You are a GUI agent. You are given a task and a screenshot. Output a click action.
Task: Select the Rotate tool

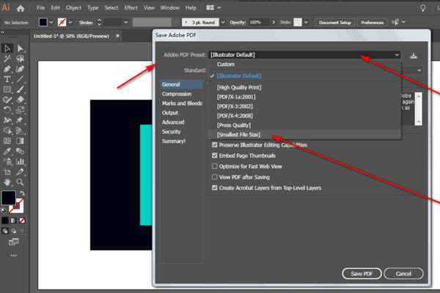(x=7, y=110)
